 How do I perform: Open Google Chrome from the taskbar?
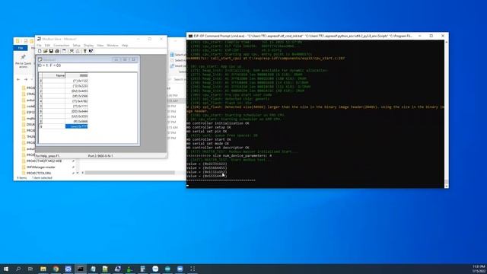(56, 269)
